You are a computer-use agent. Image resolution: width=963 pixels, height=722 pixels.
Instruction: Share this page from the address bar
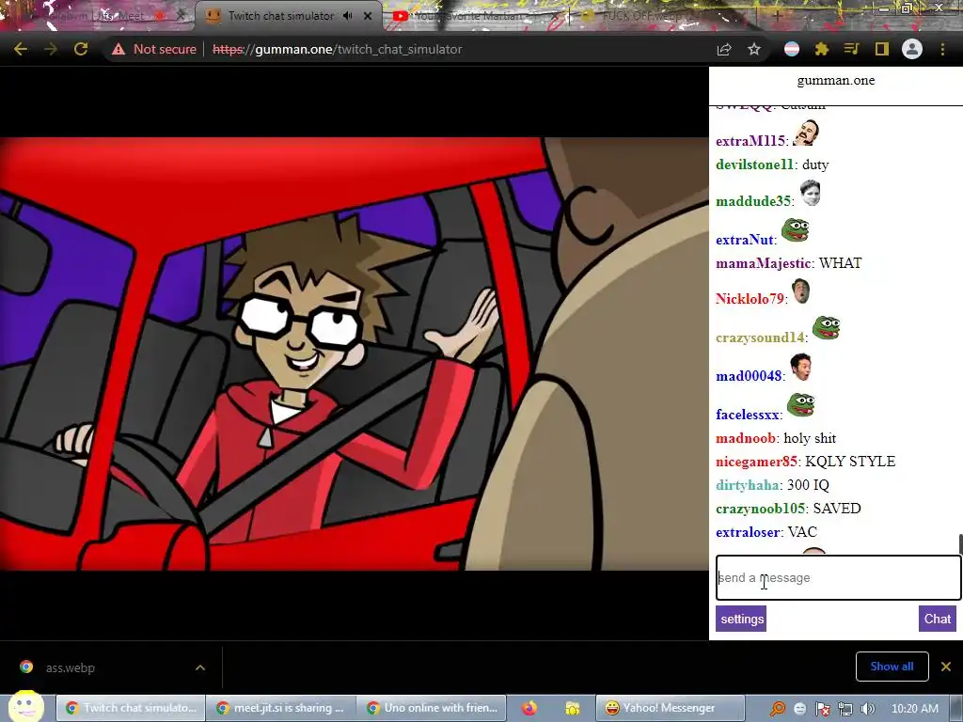(724, 50)
